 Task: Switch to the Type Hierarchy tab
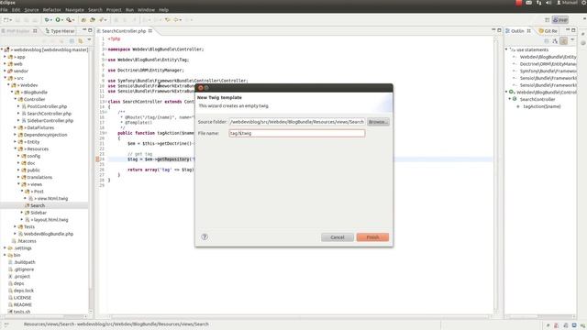pyautogui.click(x=60, y=31)
